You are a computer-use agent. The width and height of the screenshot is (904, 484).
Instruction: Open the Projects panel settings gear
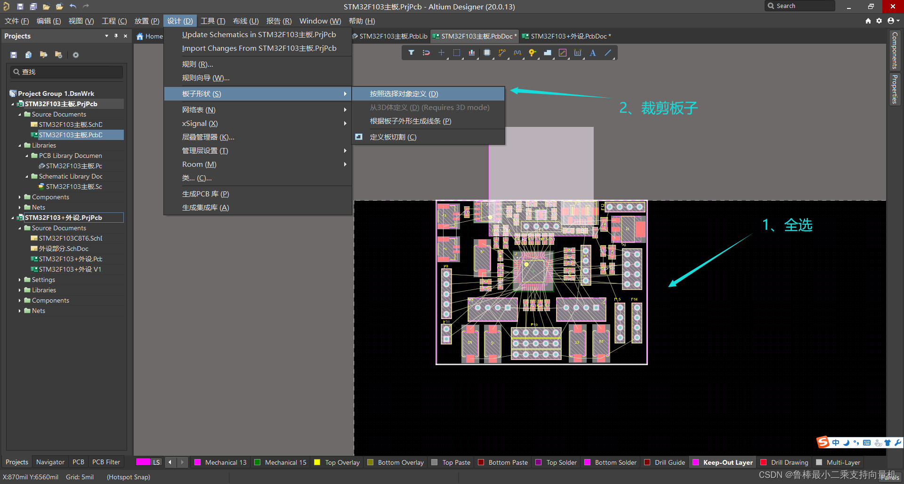[75, 55]
